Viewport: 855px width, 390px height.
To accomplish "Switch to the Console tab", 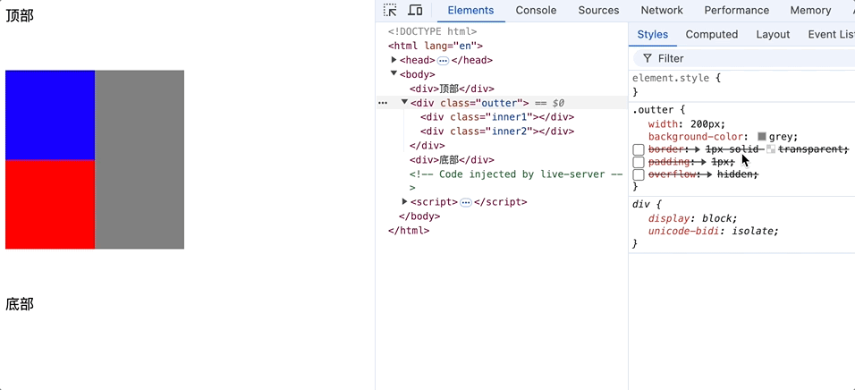I will [536, 11].
